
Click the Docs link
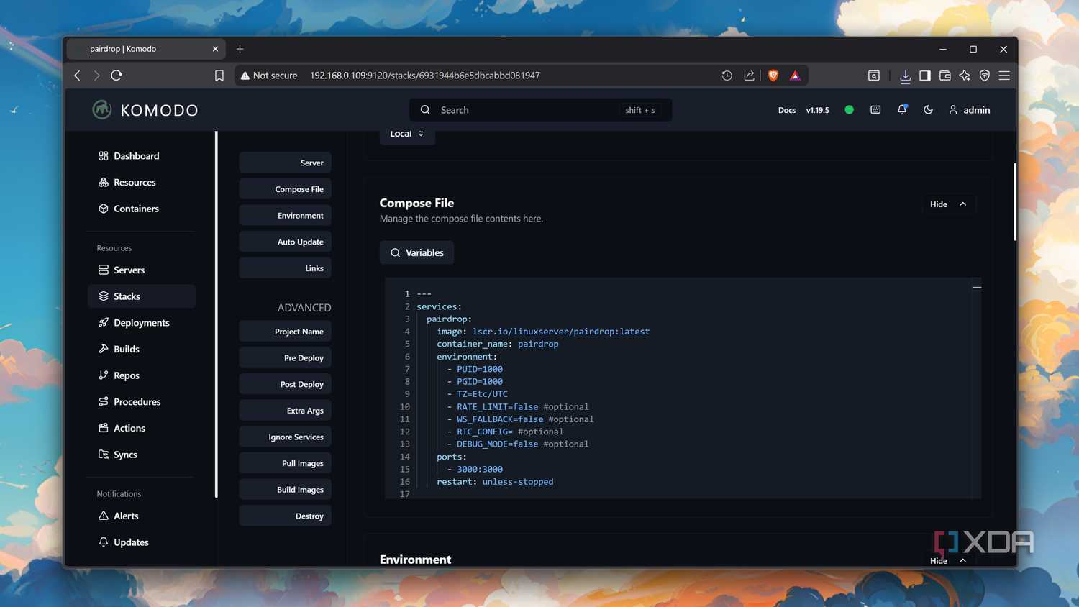(787, 110)
